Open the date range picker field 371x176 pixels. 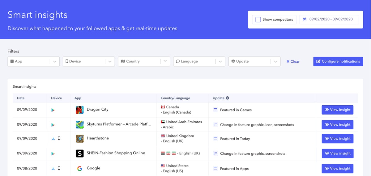(x=329, y=19)
